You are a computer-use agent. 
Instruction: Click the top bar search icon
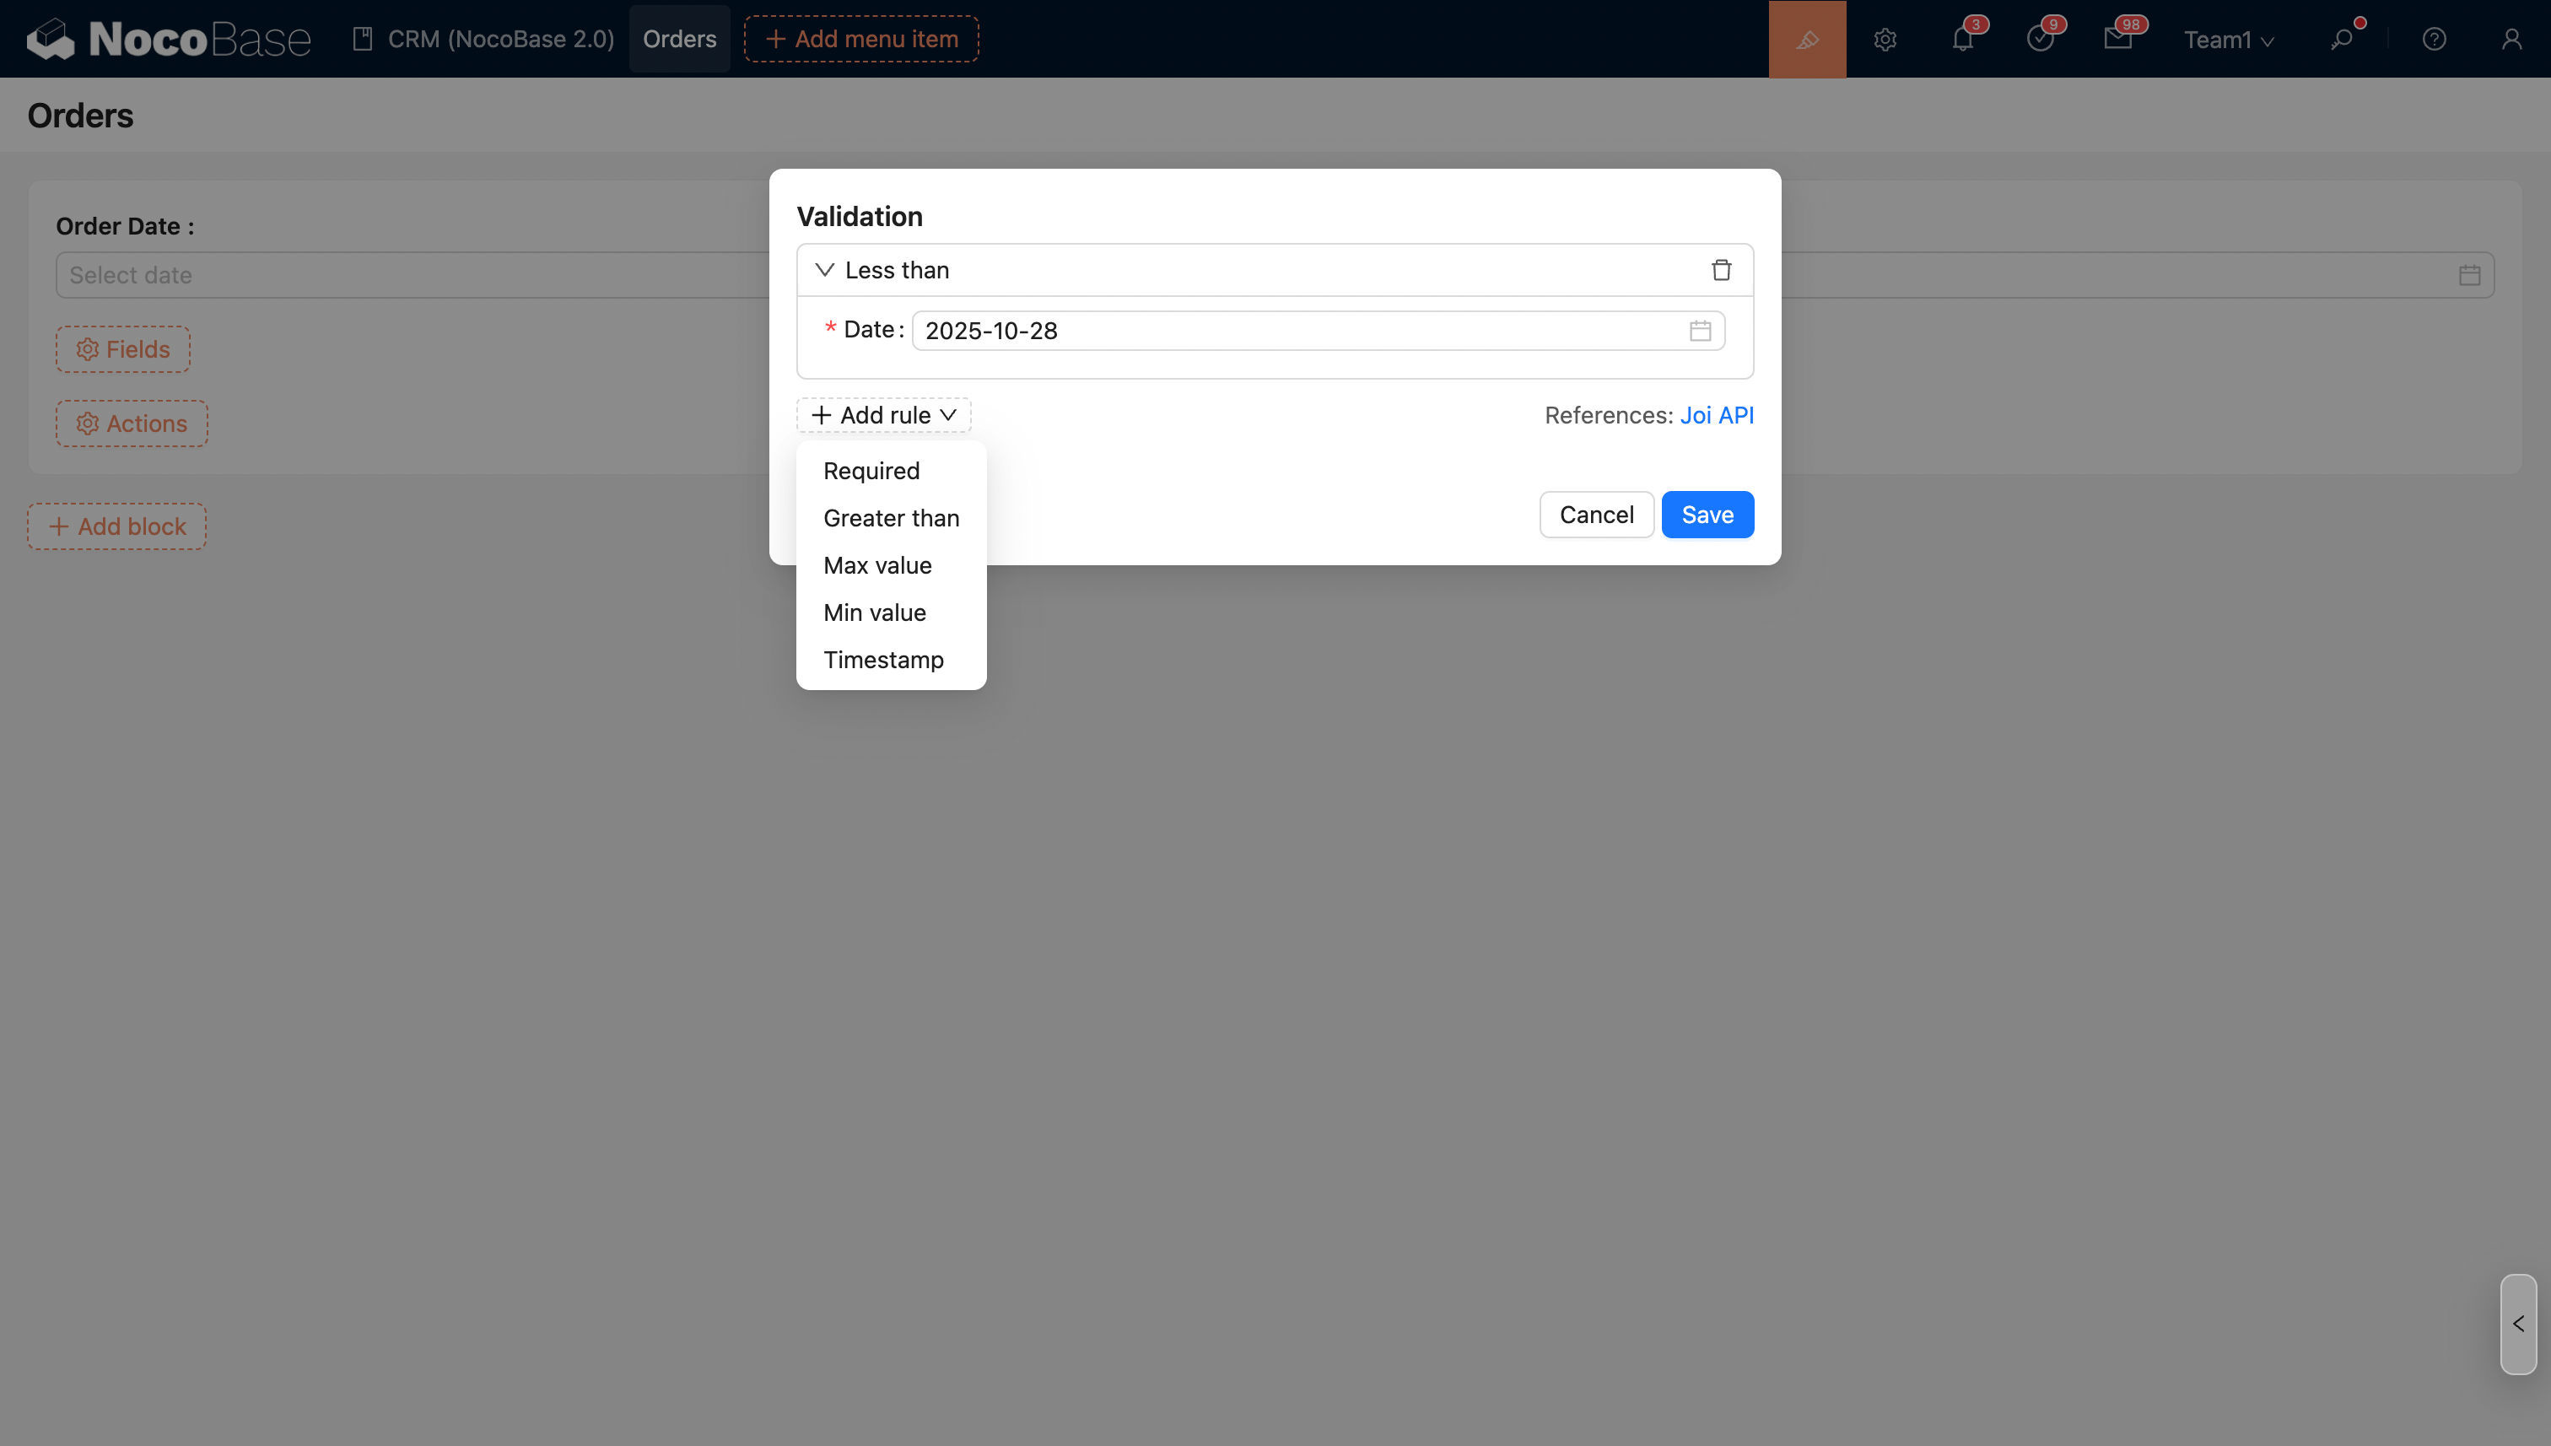coord(2343,40)
